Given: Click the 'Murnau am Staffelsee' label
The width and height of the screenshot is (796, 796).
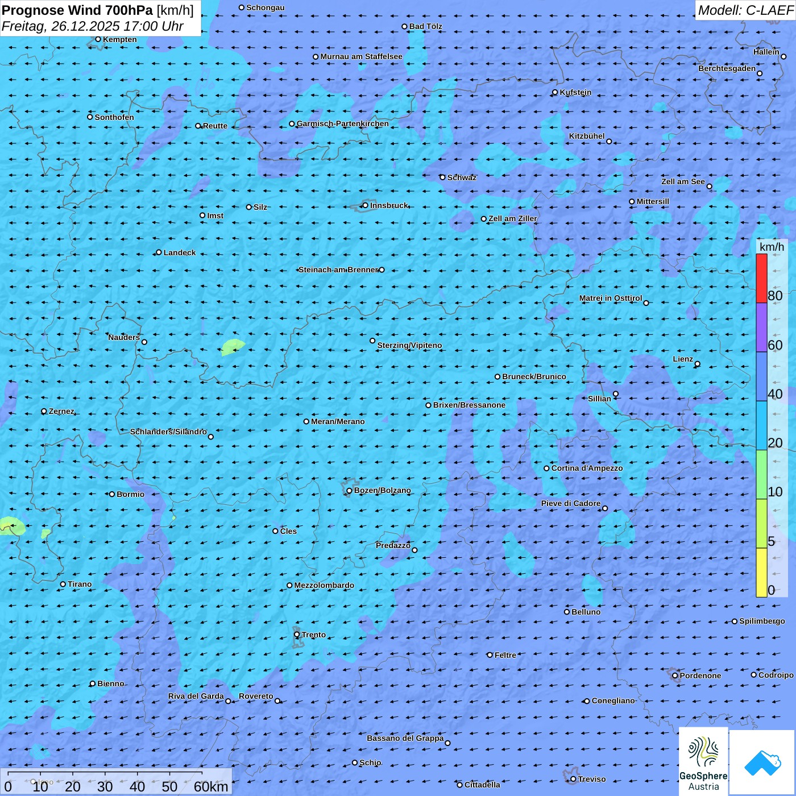Looking at the screenshot, I should [x=362, y=56].
